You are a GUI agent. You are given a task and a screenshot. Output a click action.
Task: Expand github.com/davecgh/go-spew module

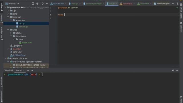click(x=11, y=65)
